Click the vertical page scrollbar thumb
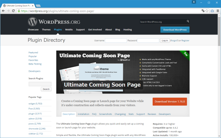The width and height of the screenshot is (221, 138). tap(219, 31)
